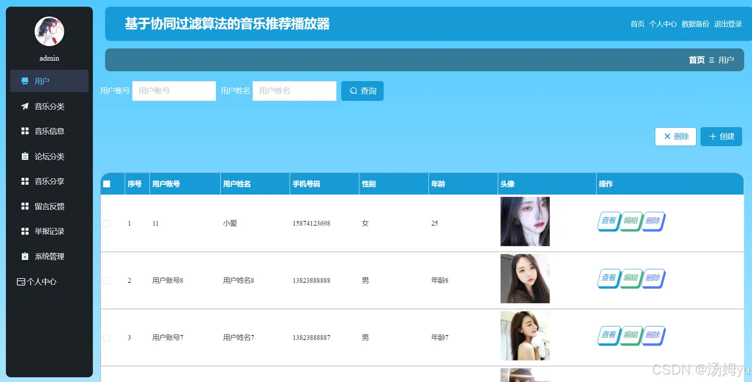This screenshot has height=382, width=752.
Task: Click 查看 for 用户账号7
Action: tap(608, 335)
